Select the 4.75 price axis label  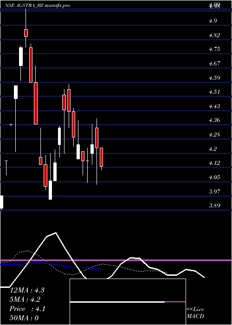214,49
